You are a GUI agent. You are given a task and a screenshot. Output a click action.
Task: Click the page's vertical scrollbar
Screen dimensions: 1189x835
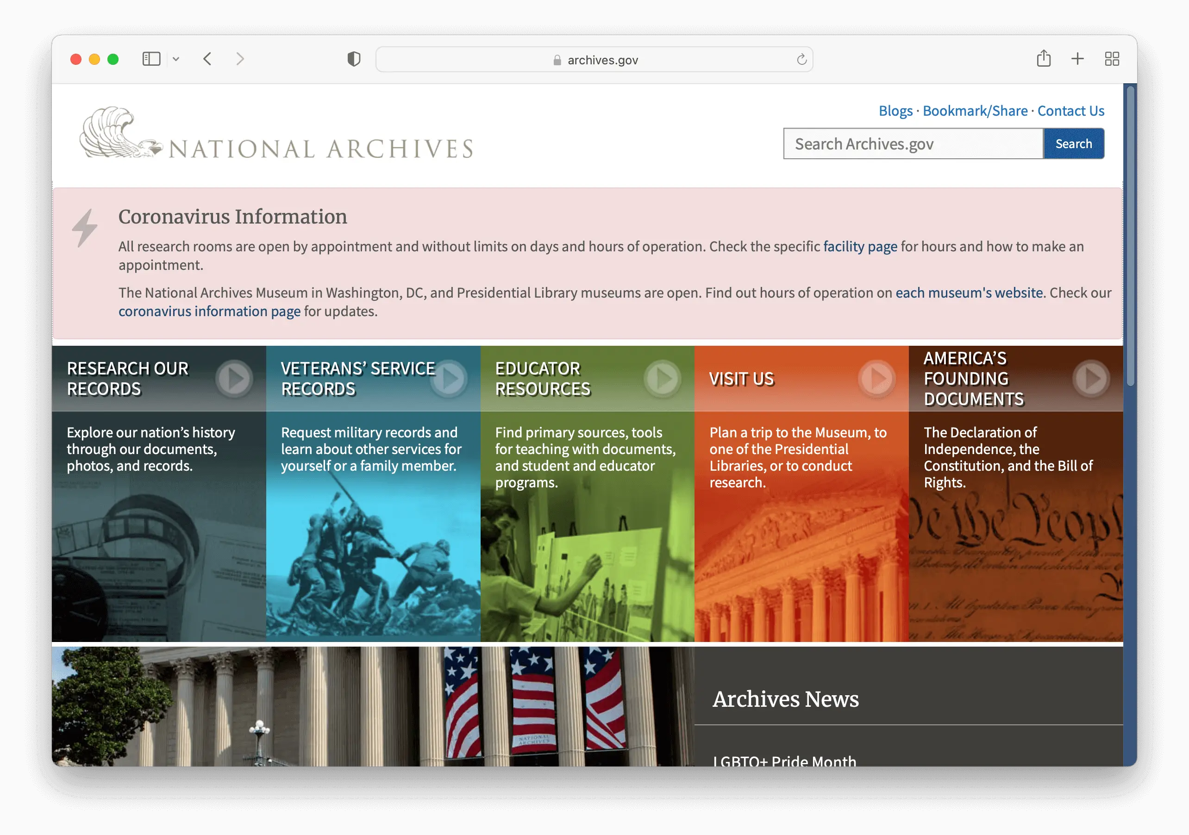click(1130, 237)
